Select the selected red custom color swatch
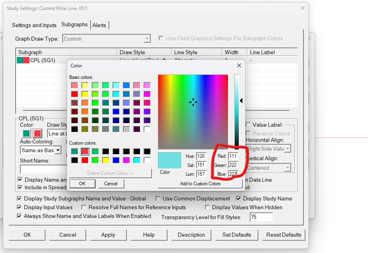368x253 pixels. (x=85, y=151)
